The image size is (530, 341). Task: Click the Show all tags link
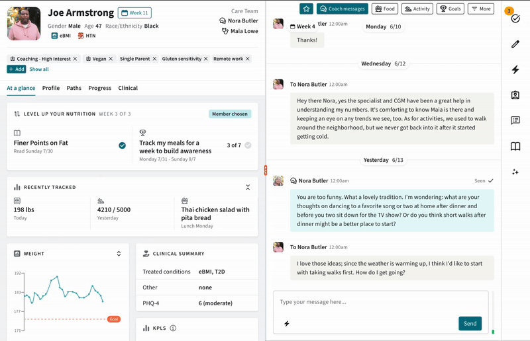(x=39, y=69)
